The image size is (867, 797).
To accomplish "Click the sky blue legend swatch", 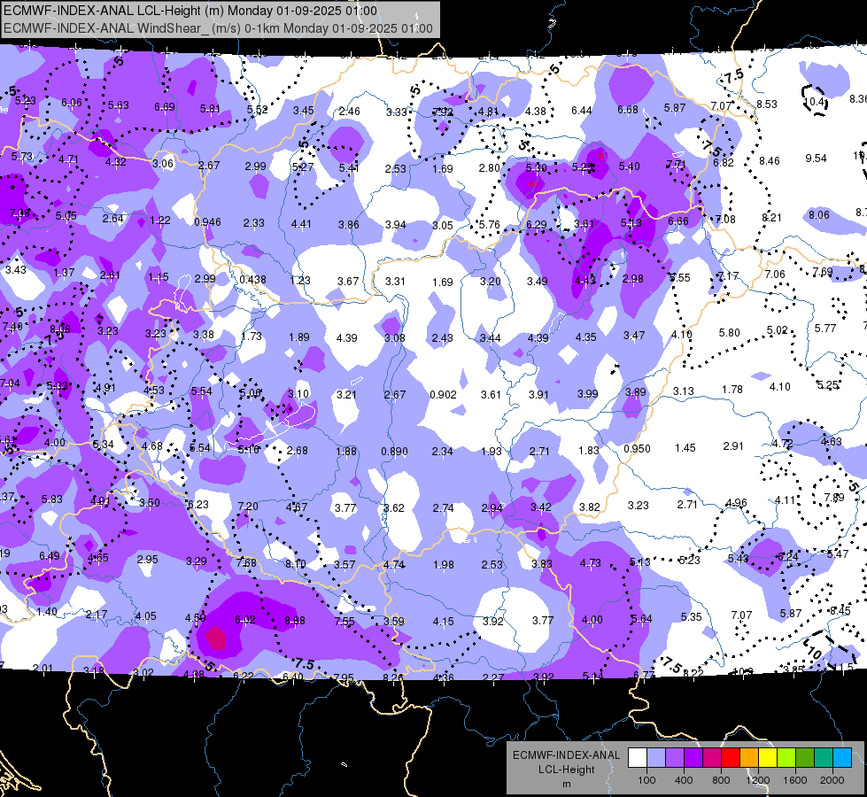I will pos(842,757).
